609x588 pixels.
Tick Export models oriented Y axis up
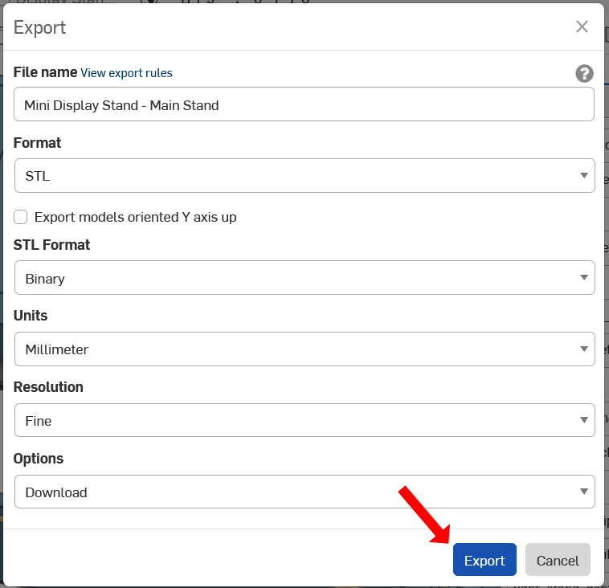(x=21, y=217)
